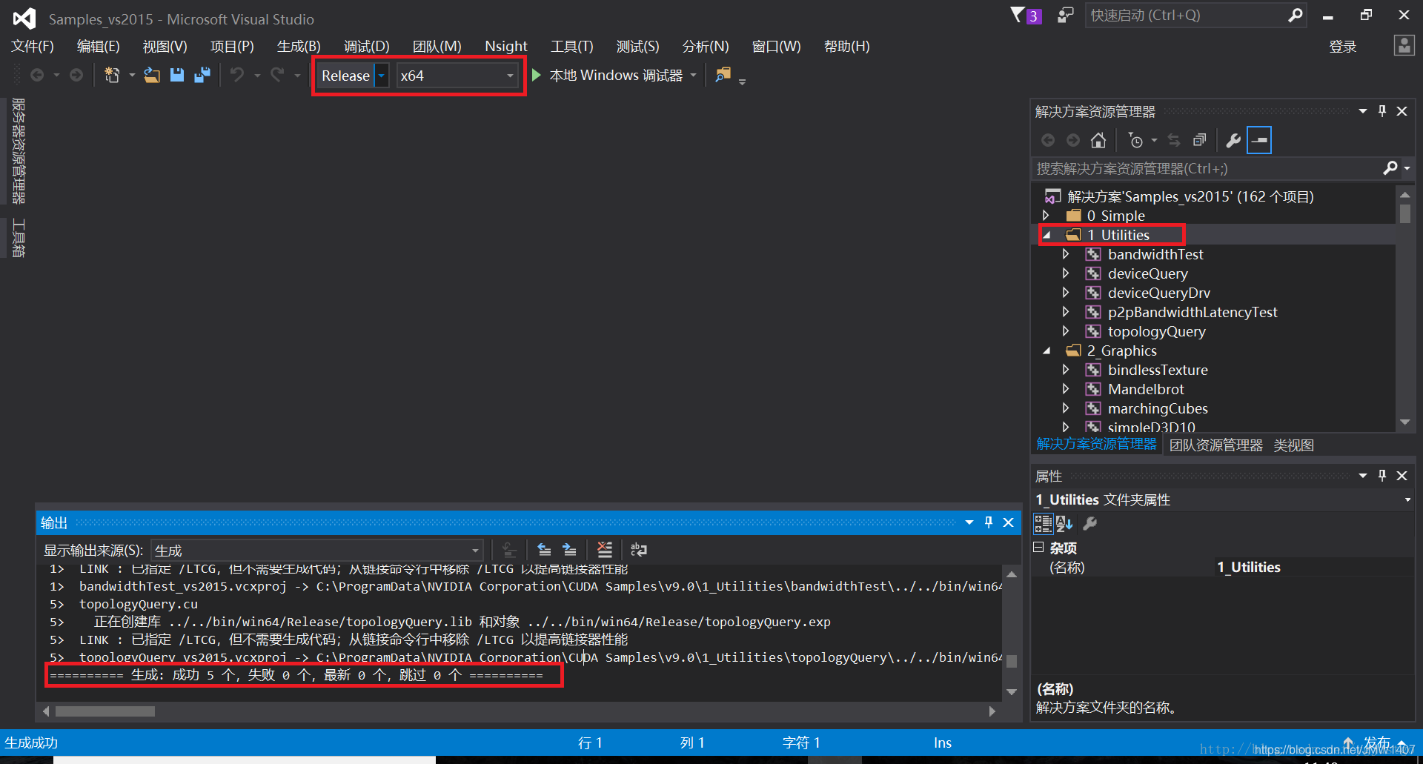Click the Undo arrow icon
This screenshot has height=764, width=1423.
coord(237,75)
